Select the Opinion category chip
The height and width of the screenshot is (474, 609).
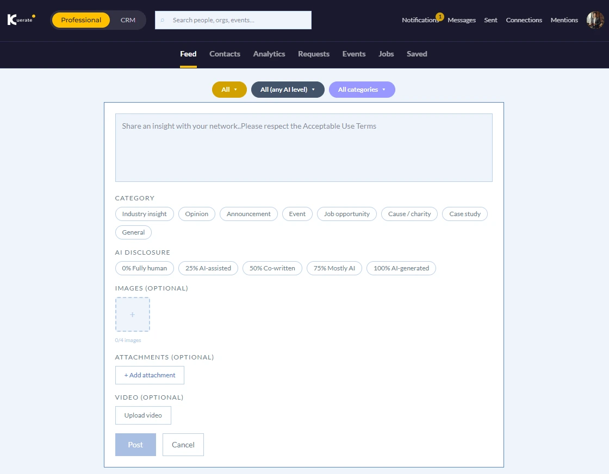pyautogui.click(x=196, y=214)
